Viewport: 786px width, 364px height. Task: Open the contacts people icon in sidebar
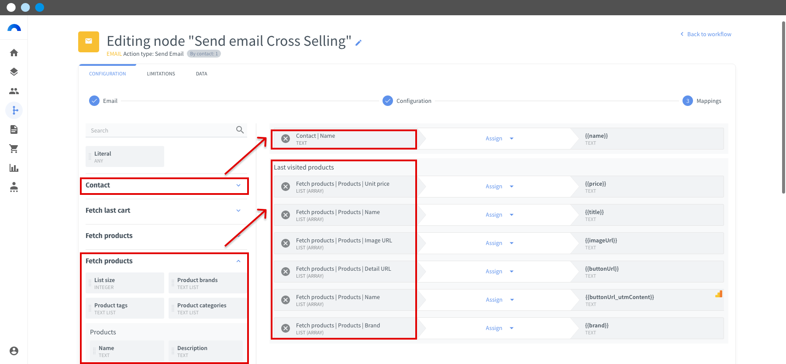pos(14,91)
